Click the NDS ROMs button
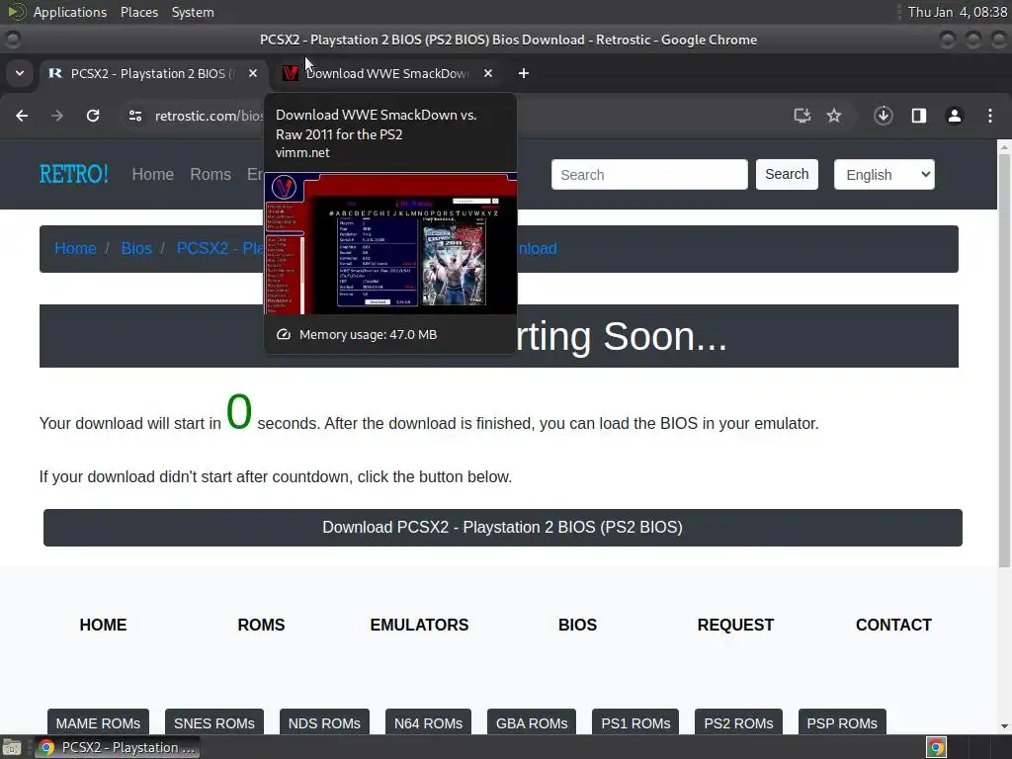Image resolution: width=1012 pixels, height=759 pixels. tap(324, 722)
